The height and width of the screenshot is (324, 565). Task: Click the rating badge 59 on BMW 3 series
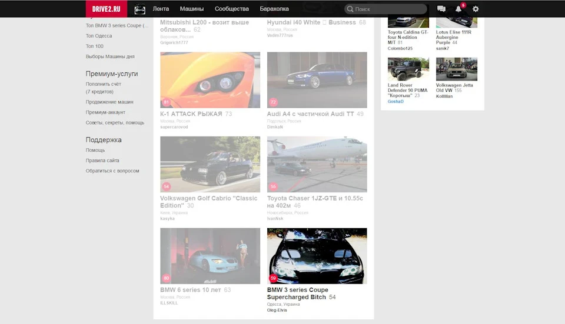pyautogui.click(x=273, y=278)
